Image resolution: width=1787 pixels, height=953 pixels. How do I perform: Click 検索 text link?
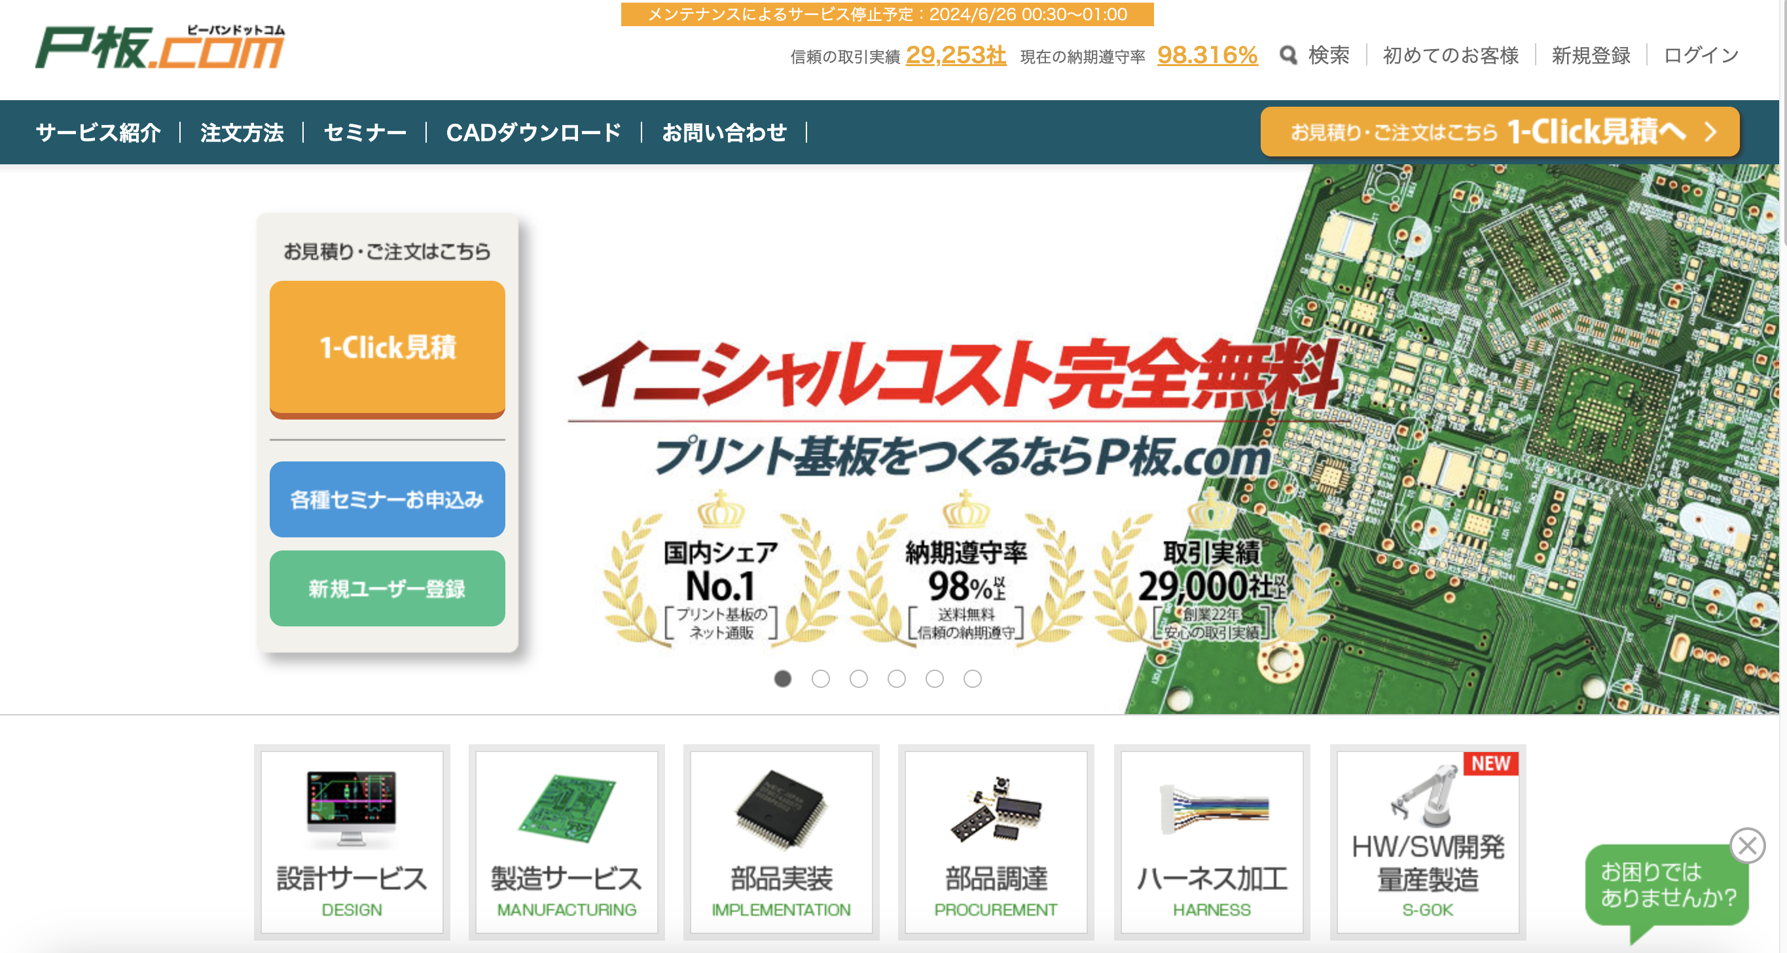pyautogui.click(x=1328, y=55)
